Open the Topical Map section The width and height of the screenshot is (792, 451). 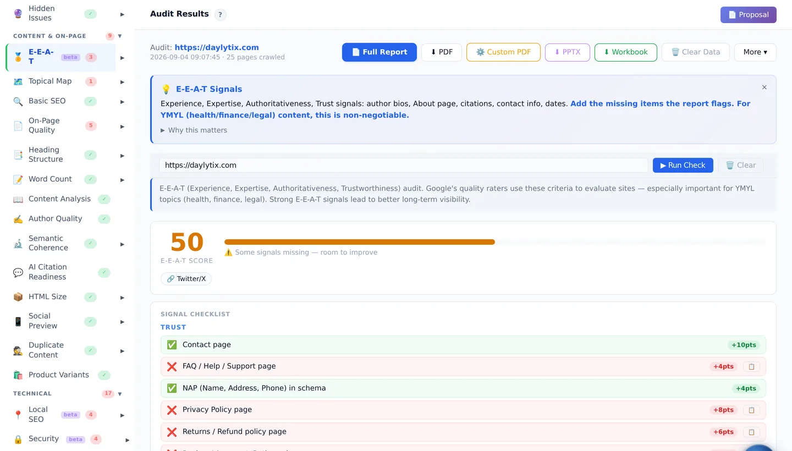[x=50, y=81]
